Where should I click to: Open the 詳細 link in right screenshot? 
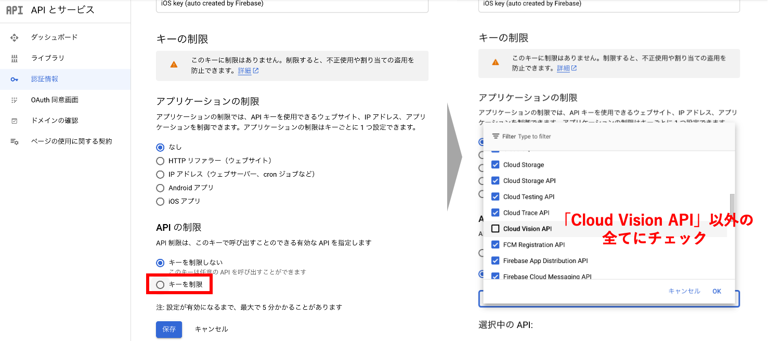567,68
